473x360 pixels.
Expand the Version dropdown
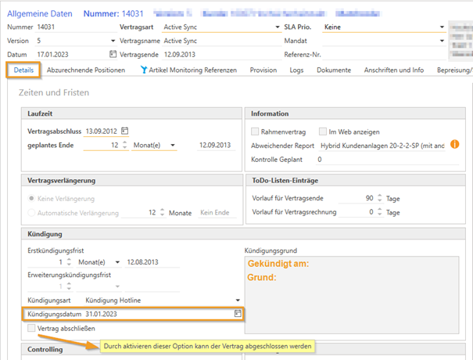[113, 41]
